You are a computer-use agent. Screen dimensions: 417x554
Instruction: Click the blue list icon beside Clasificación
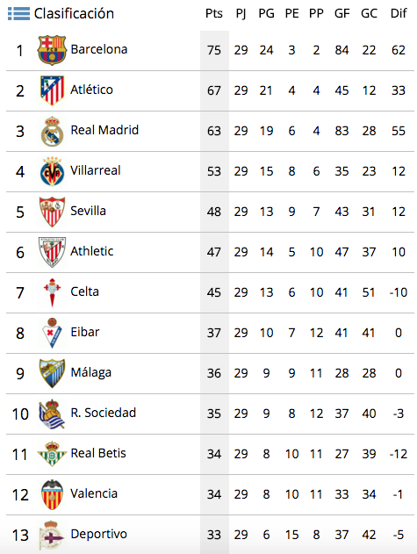pyautogui.click(x=18, y=13)
